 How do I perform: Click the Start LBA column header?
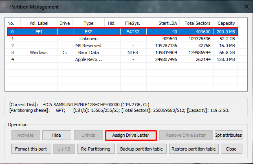click(x=163, y=23)
